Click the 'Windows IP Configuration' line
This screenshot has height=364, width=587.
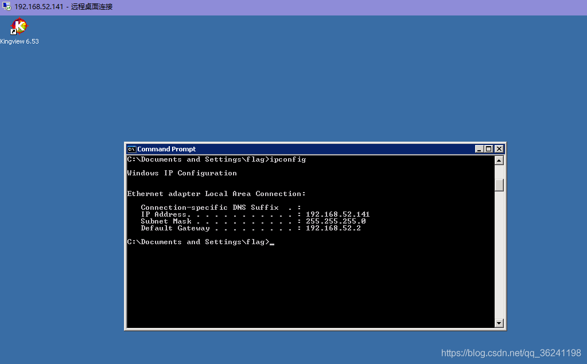pyautogui.click(x=182, y=173)
